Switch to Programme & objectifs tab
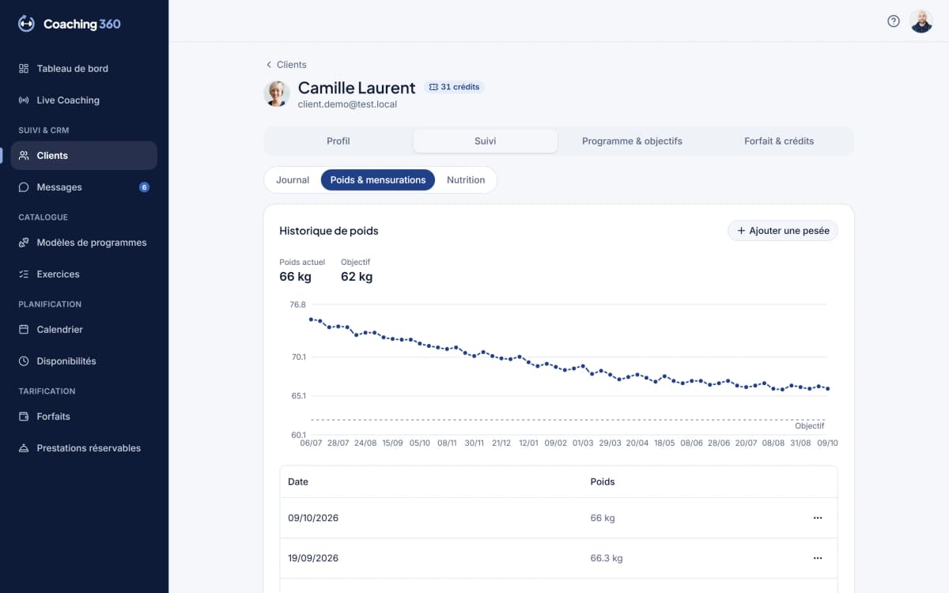Viewport: 949px width, 593px height. [632, 141]
